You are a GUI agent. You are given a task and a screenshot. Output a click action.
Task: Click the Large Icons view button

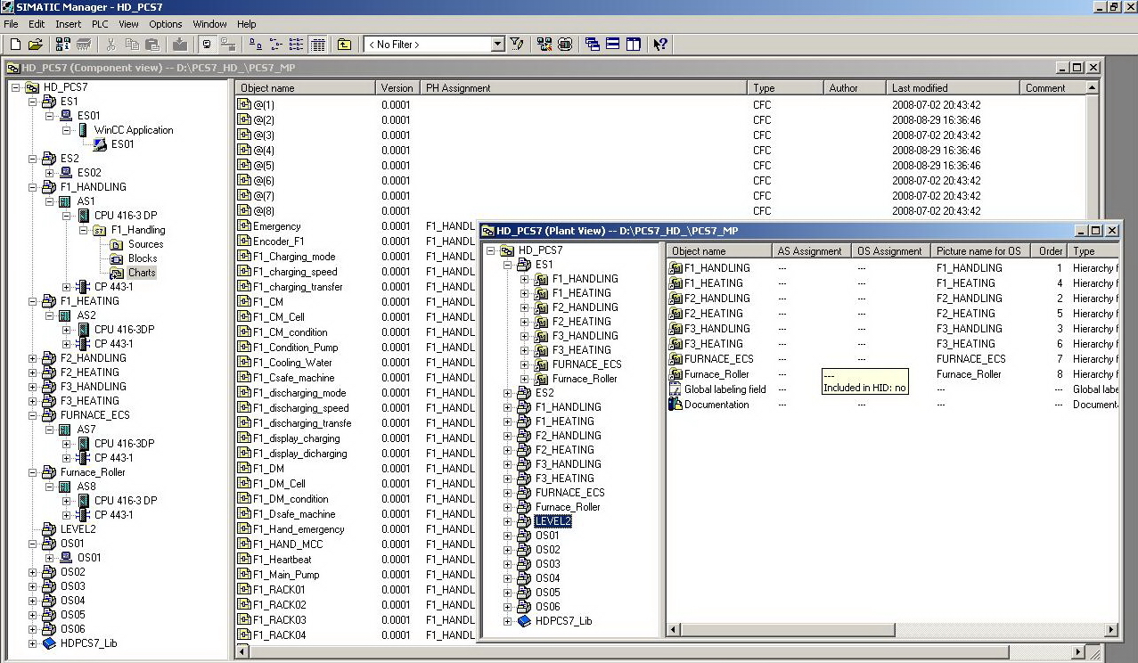coord(256,45)
